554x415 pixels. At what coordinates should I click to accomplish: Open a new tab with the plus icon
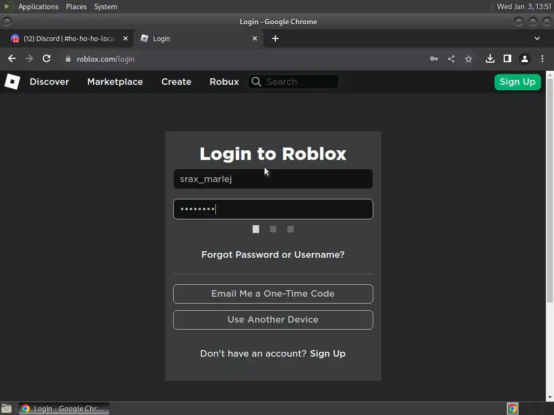coord(275,38)
